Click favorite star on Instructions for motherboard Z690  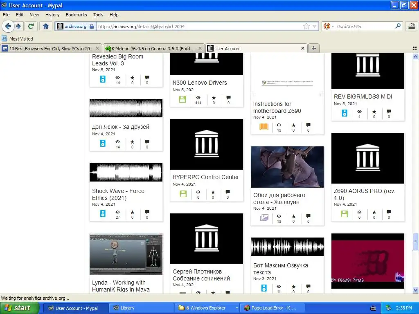click(294, 125)
